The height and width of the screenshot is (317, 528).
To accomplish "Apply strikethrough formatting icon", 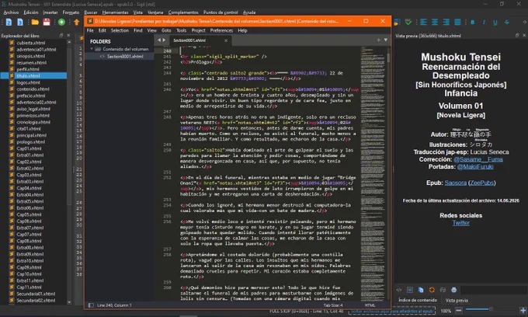I will (506, 23).
